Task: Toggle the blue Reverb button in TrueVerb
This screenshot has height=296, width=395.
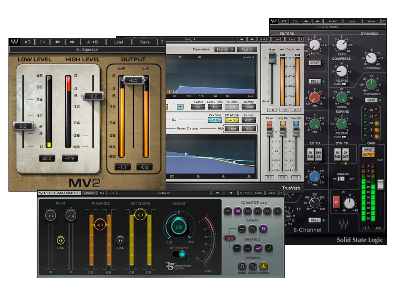Action: [296, 124]
